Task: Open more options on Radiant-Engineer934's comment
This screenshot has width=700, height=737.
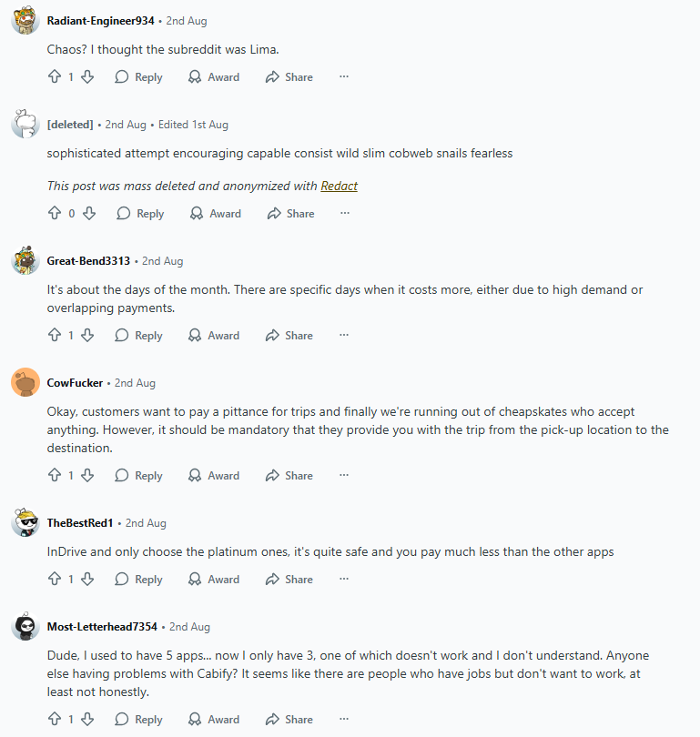Action: click(344, 77)
